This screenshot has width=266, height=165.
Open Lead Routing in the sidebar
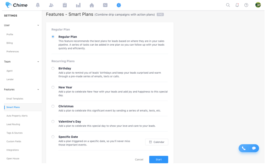coord(13,124)
